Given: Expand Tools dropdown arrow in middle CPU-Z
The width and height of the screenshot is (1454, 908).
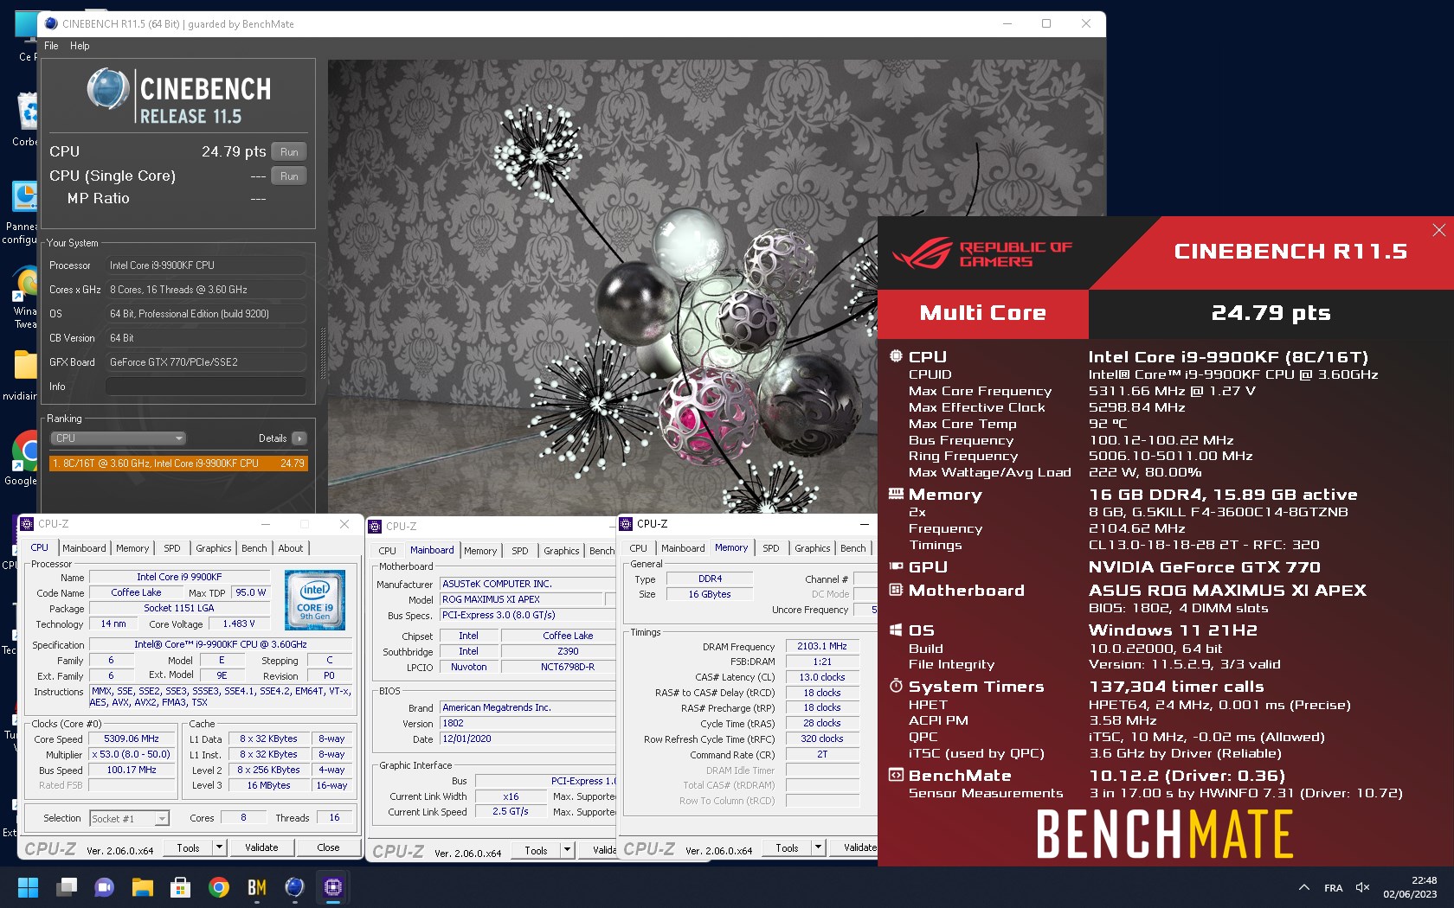Looking at the screenshot, I should (567, 850).
